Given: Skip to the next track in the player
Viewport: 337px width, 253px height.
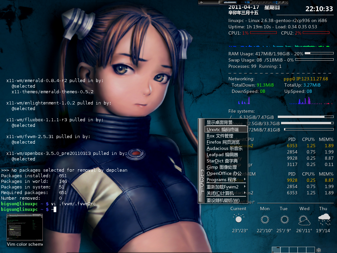Looking at the screenshot, I should click(x=267, y=2).
